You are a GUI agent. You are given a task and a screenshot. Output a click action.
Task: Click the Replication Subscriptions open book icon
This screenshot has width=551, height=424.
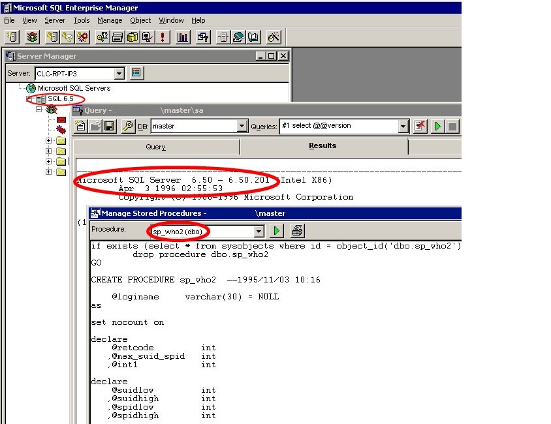[x=253, y=37]
